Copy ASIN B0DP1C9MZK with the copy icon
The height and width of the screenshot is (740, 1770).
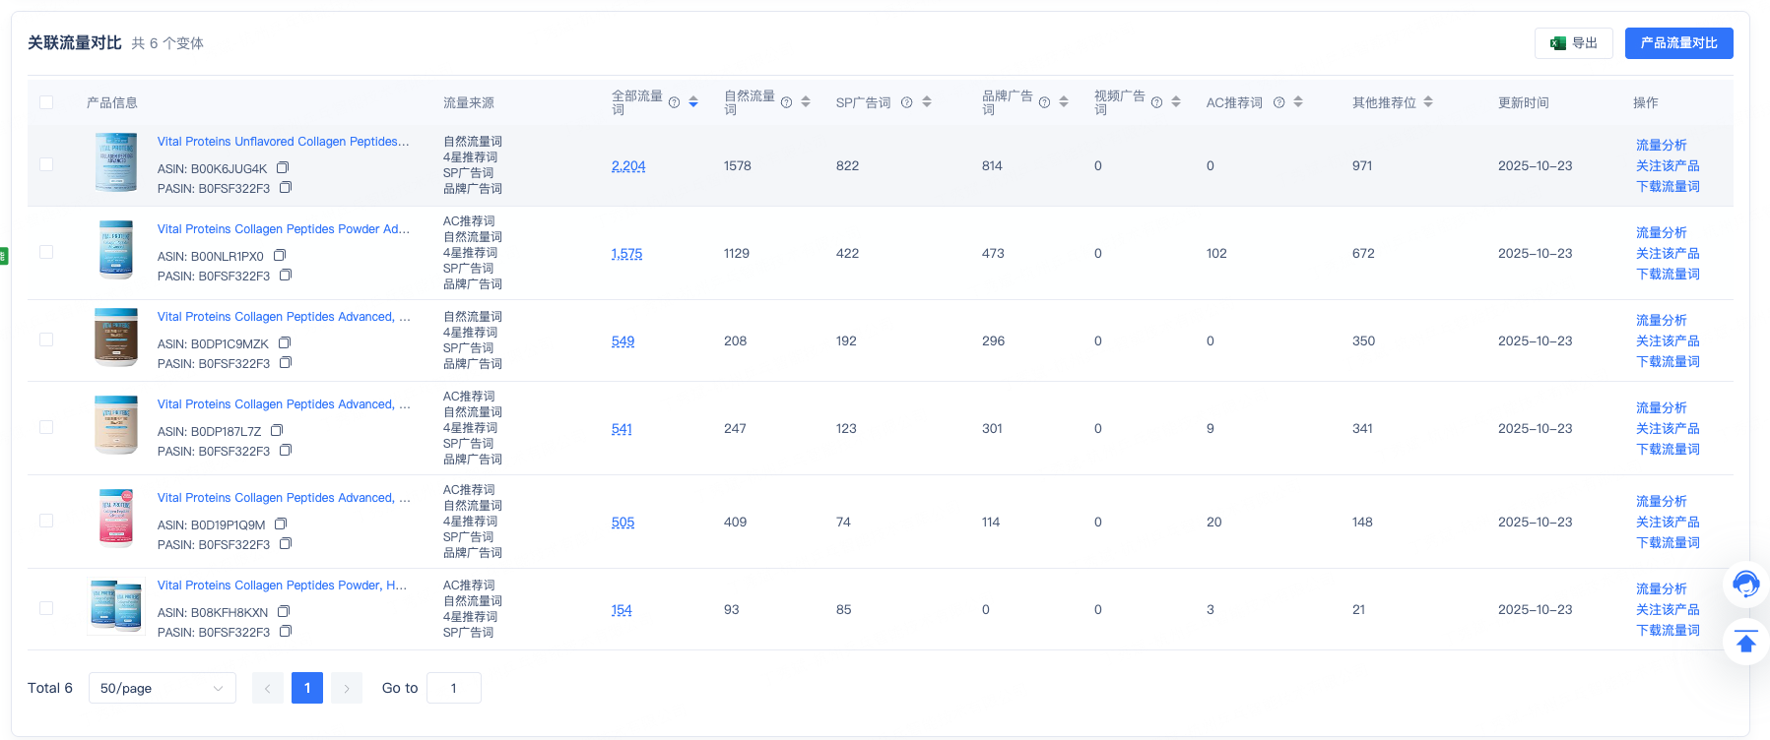[285, 343]
